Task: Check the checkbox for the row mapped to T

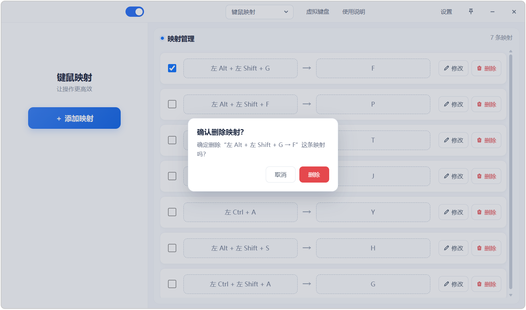Action: pos(172,140)
